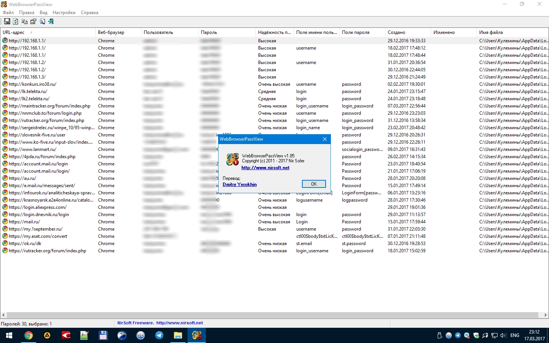
Task: Click the Refresh toolbar icon
Action: pos(16,22)
